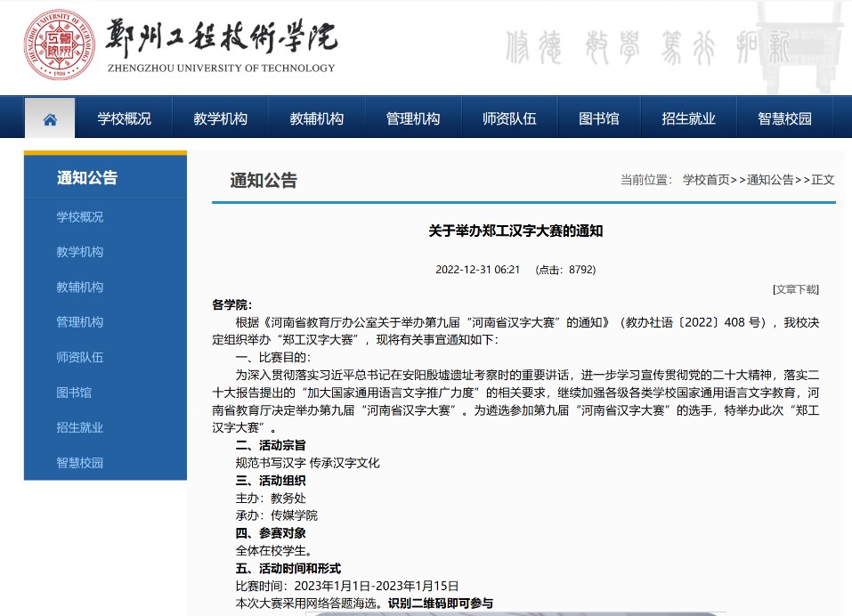852x616 pixels.
Task: Select 师资队伍 in left sidebar
Action: pos(80,357)
